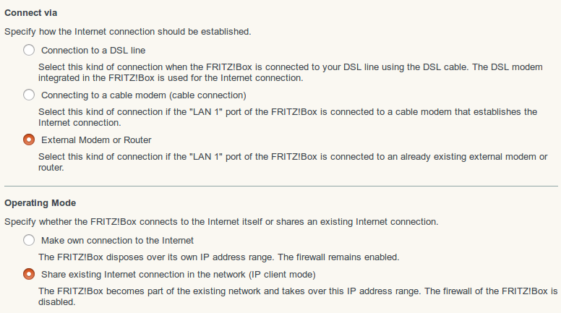
Task: Click the "Connect via" section heading
Action: pyautogui.click(x=31, y=14)
